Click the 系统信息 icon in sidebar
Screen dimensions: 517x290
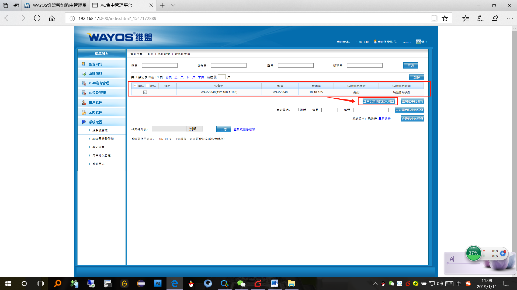click(84, 73)
